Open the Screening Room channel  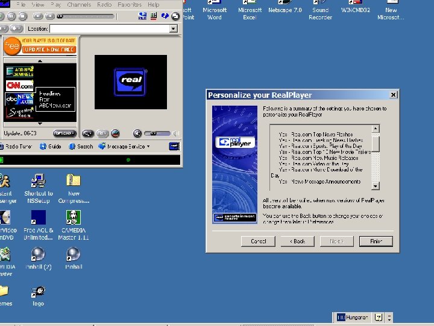20,112
